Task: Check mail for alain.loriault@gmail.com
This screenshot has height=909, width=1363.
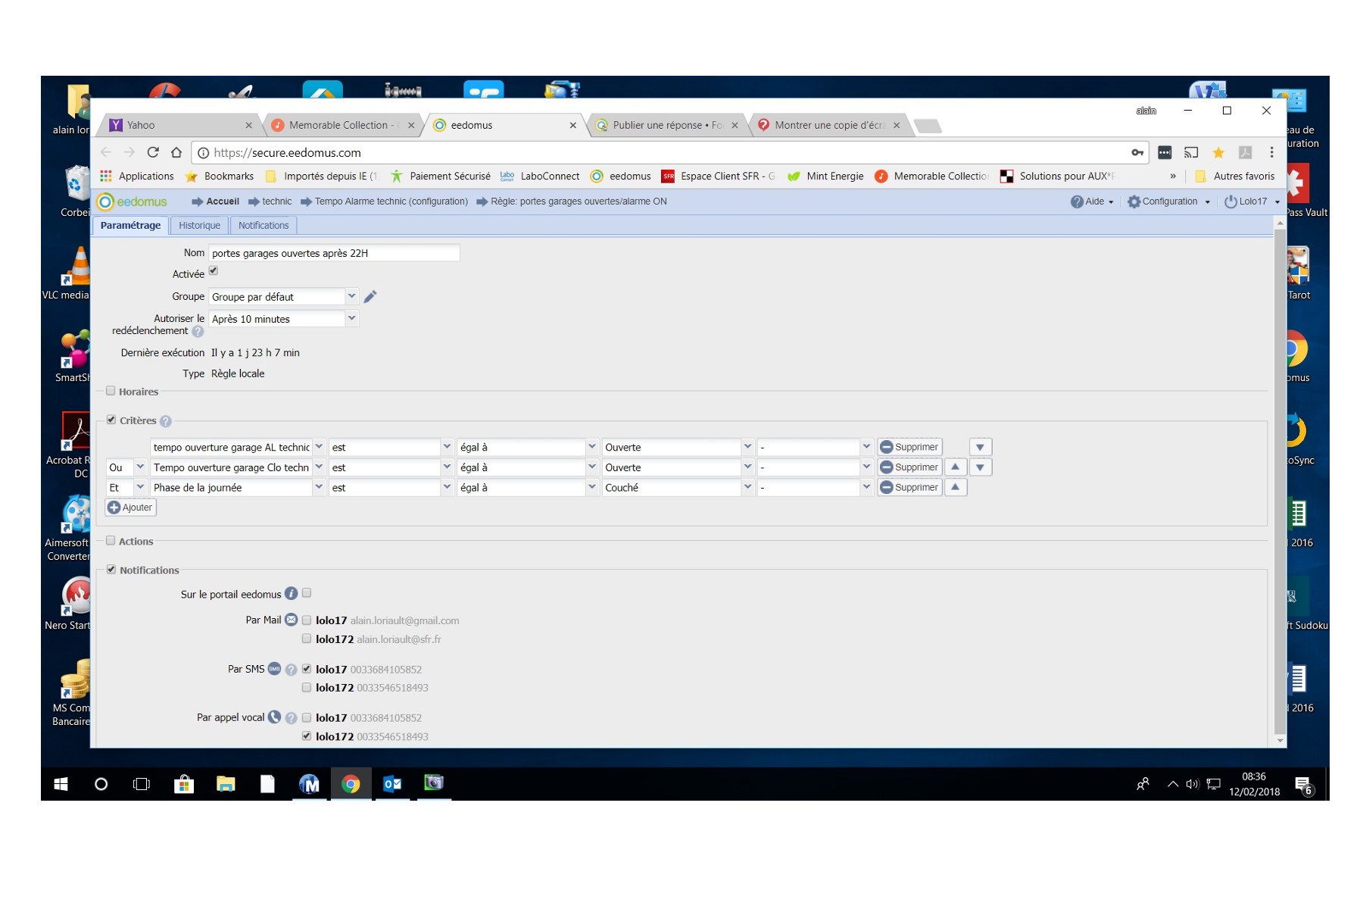Action: click(307, 620)
